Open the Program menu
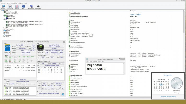 pyautogui.click(x=3, y=3)
